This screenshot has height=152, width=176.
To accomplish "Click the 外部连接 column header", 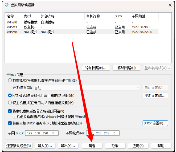I will point(62,16).
